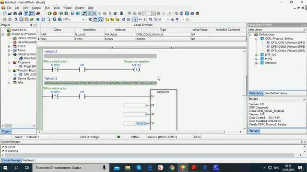Click the arrow Selection tool icon
This screenshot has height=172, width=307.
click(135, 19)
